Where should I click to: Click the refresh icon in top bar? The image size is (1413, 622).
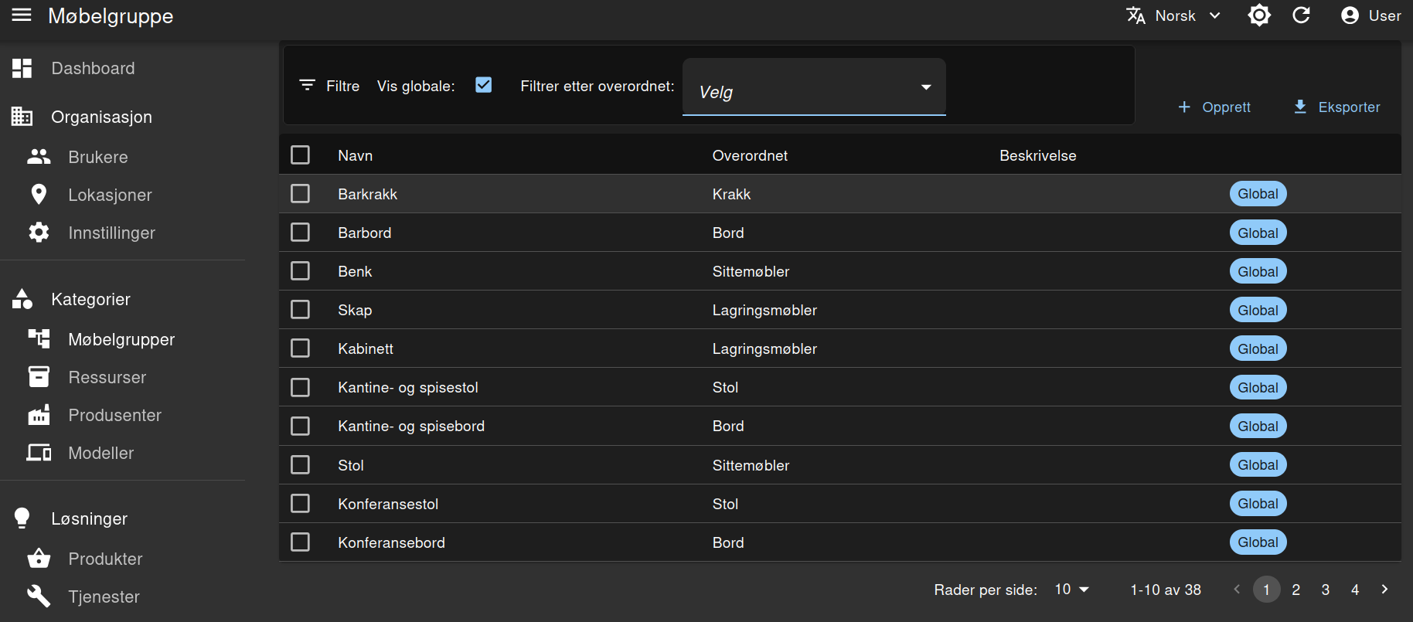(x=1301, y=15)
